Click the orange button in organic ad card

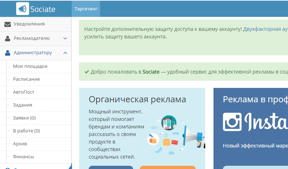[167, 167]
